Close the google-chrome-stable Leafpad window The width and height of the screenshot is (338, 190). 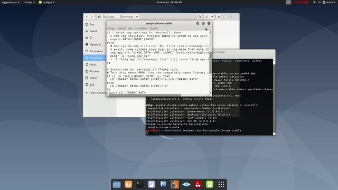coord(209,23)
